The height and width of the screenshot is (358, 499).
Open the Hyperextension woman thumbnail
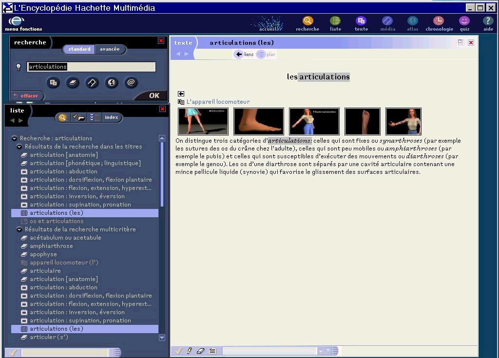click(x=314, y=121)
